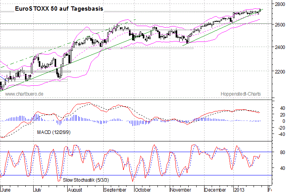Select the 80 label on the Stochastik axis

[x=282, y=152]
